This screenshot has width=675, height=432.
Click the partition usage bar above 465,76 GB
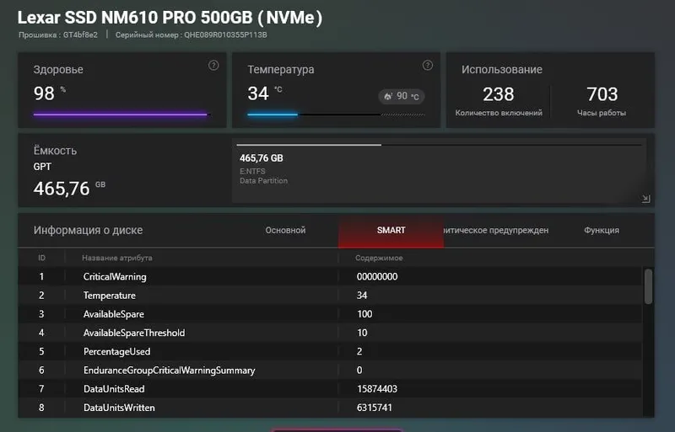pyautogui.click(x=439, y=145)
